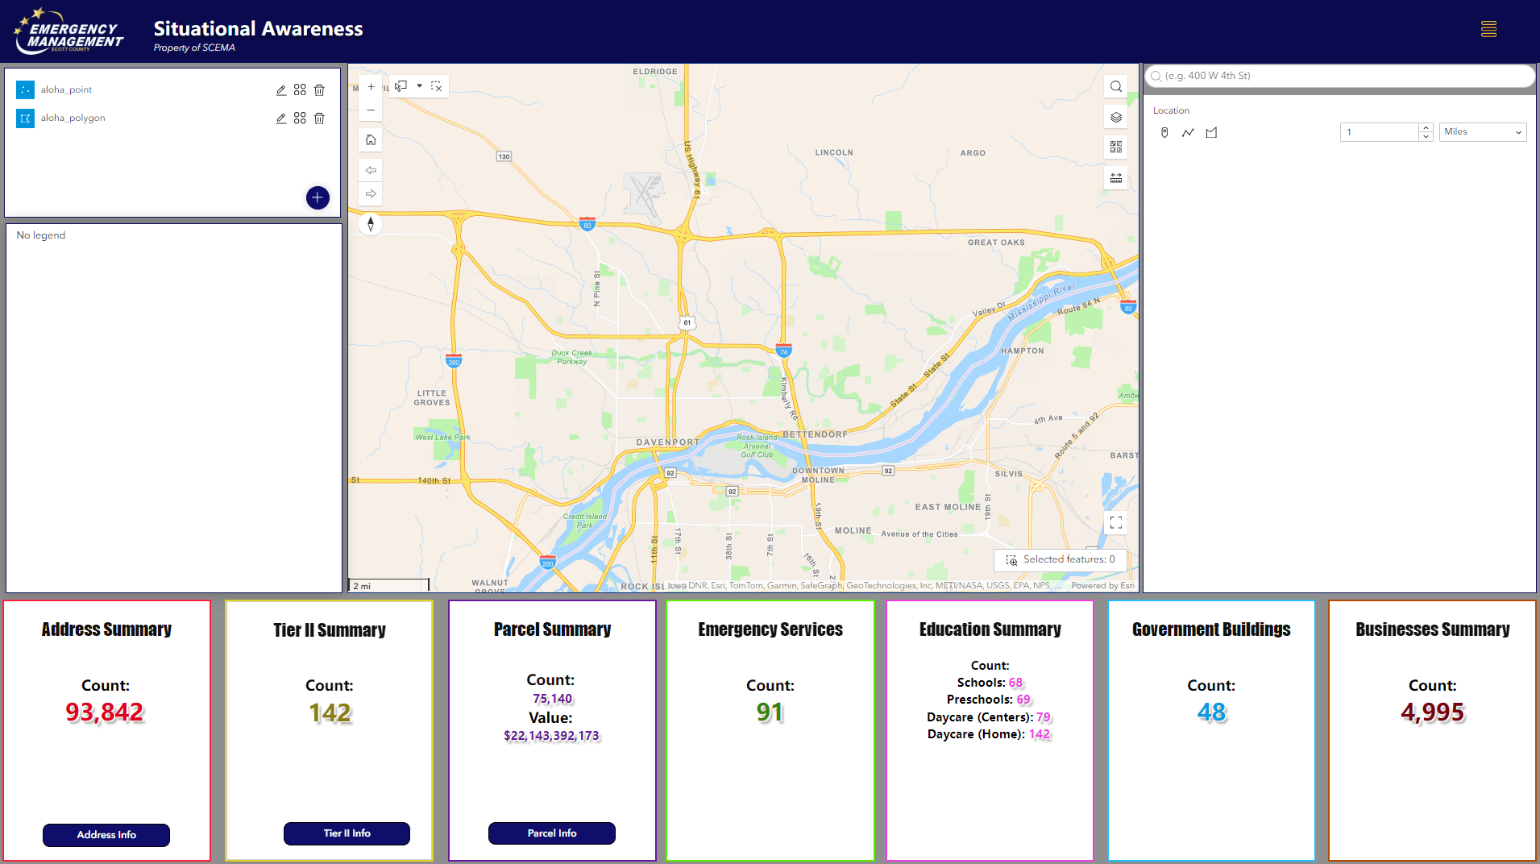Select the point location pin tool

pos(1164,133)
